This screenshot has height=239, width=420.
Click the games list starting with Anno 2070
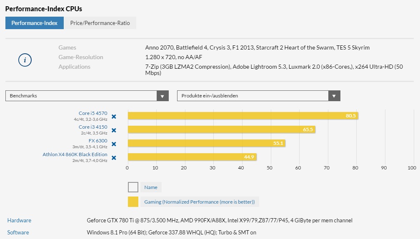pos(257,47)
